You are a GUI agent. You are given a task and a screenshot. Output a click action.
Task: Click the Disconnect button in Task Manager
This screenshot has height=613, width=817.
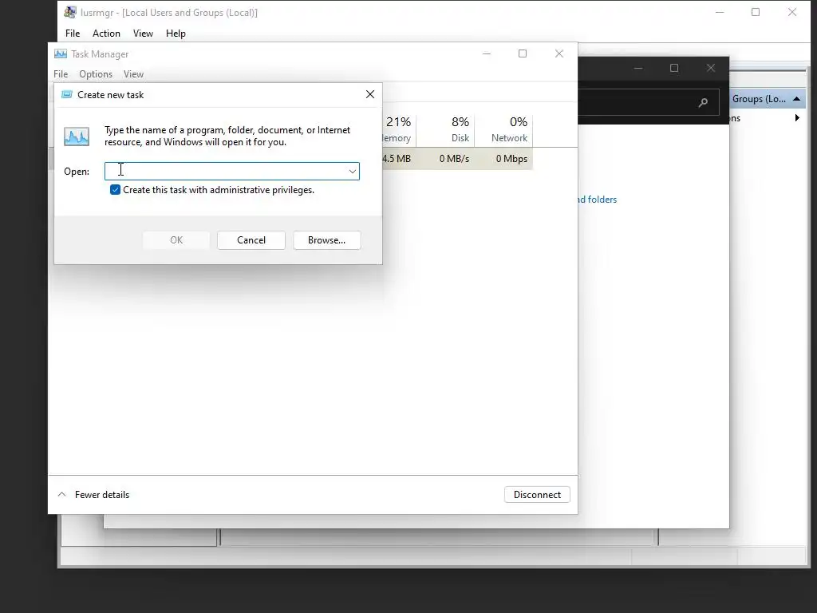[x=537, y=494]
